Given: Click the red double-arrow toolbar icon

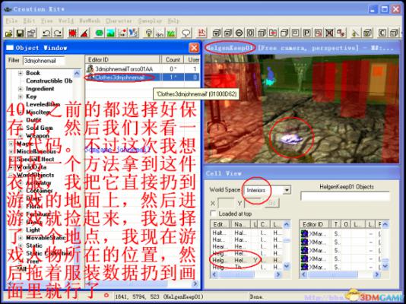Looking at the screenshot, I should (273, 33).
